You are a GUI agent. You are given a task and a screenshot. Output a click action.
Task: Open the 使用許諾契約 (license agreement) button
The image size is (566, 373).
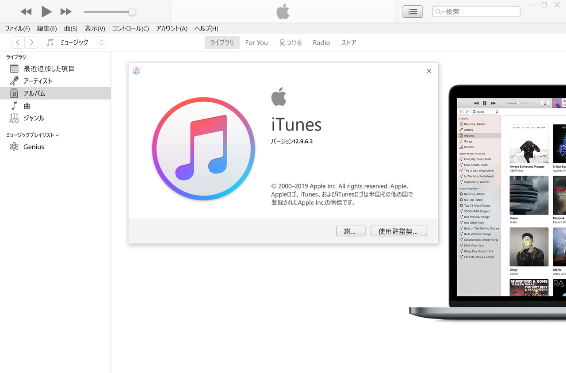coord(398,231)
